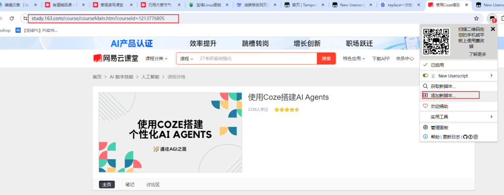The width and height of the screenshot is (504, 195).
Task: Click the Tampermonkey QR code image
Action: point(436,41)
